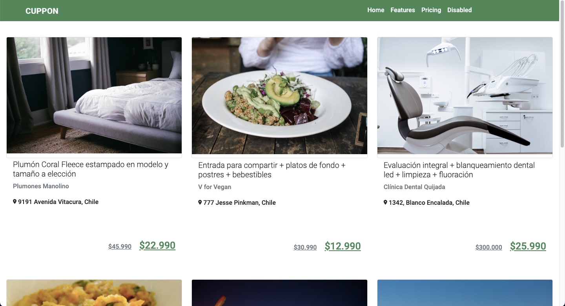Click the Disabled nav item
Screen dimensions: 565x306
459,10
